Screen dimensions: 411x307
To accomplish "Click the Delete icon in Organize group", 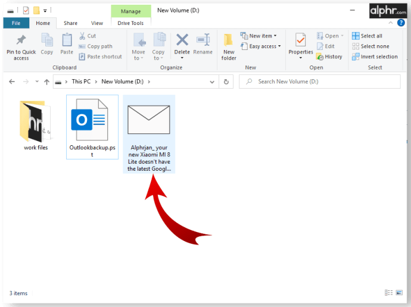I will click(182, 40).
